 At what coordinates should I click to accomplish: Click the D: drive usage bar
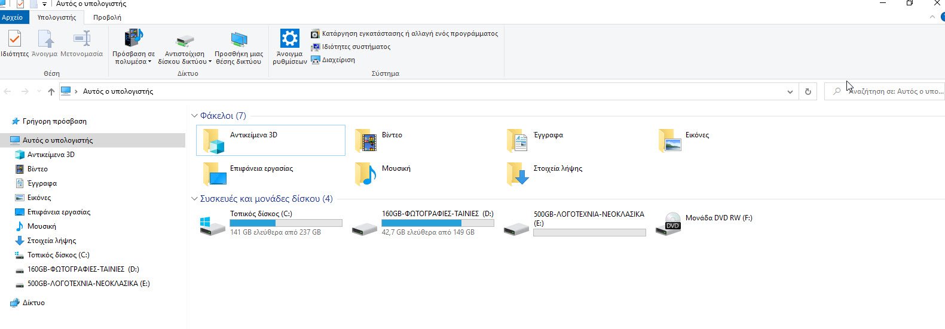click(x=438, y=223)
